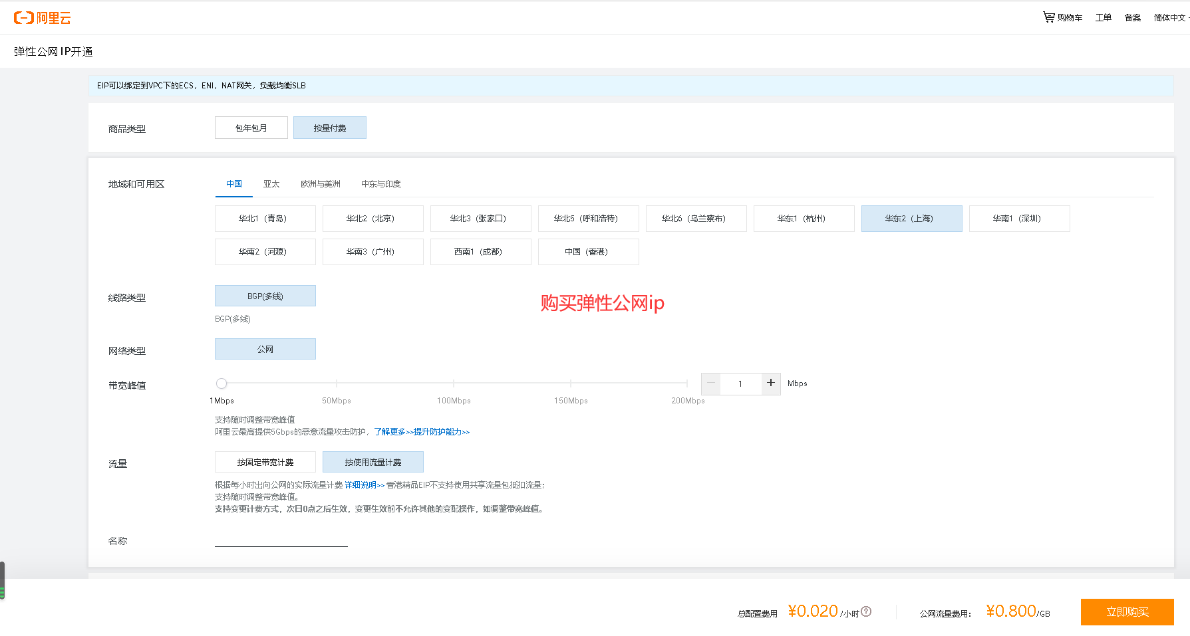This screenshot has width=1190, height=636.
Task: Click the 名称 name input field
Action: coord(281,540)
